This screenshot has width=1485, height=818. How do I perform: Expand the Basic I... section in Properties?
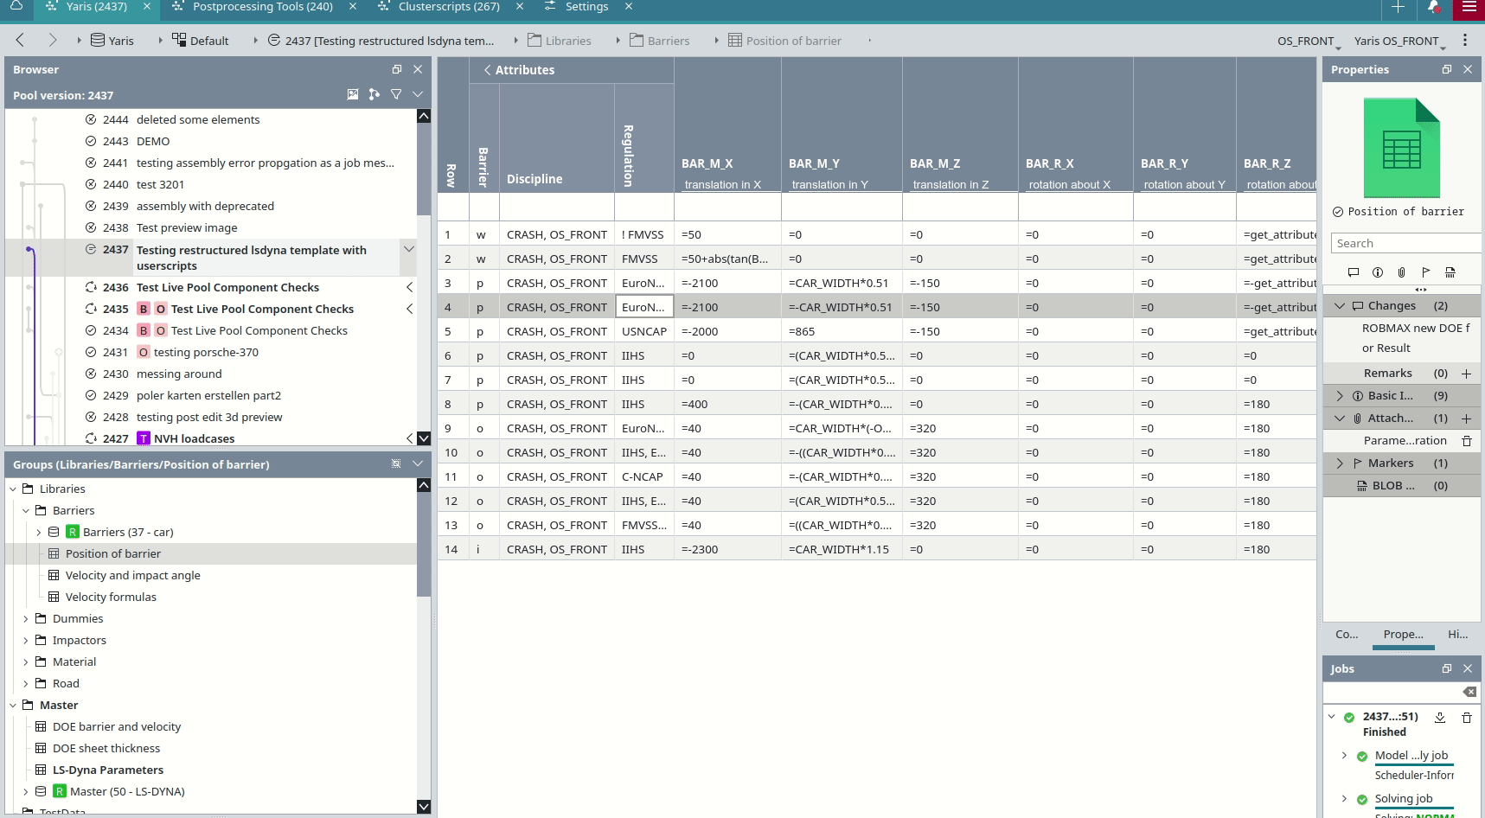tap(1341, 396)
